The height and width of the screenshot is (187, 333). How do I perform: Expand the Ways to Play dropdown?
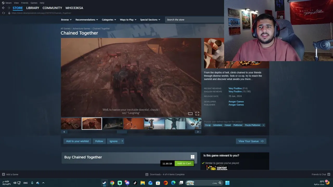128,20
